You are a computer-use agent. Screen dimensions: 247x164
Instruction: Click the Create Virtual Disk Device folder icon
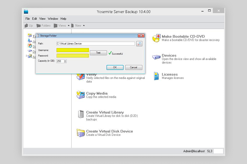click(x=81, y=133)
